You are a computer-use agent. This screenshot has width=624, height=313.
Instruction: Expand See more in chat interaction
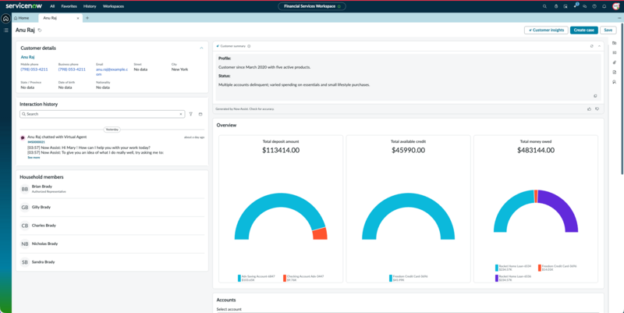(34, 158)
